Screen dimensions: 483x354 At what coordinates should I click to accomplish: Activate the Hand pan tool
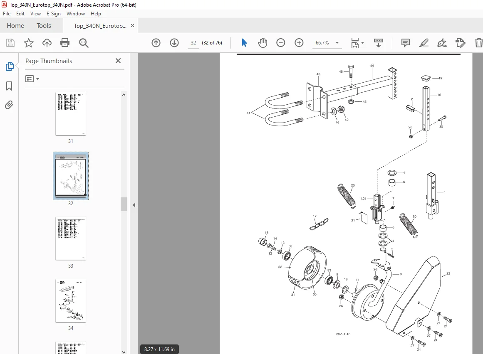click(263, 43)
